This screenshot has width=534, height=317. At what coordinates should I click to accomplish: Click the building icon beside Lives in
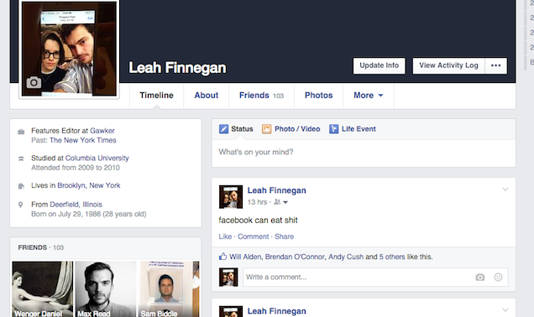point(21,186)
